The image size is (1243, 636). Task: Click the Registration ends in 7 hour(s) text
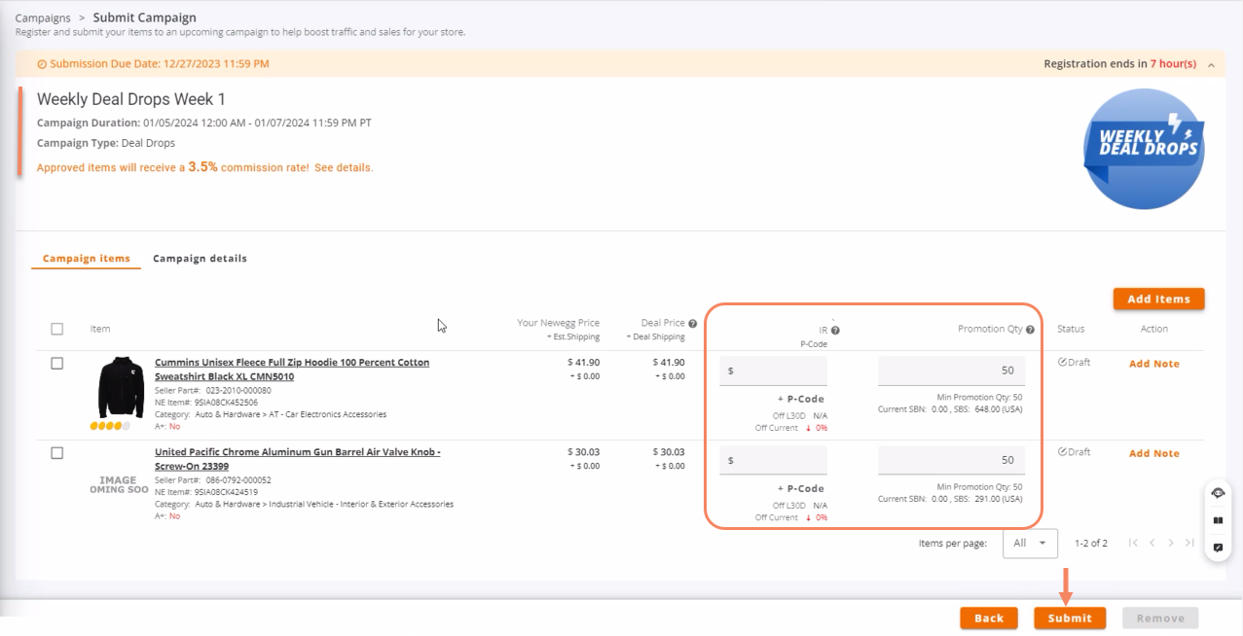tap(1119, 64)
